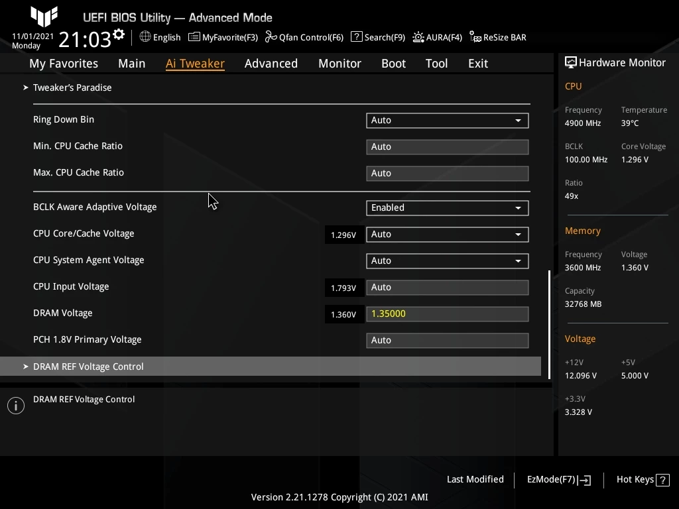Click the 49x ratio value
The width and height of the screenshot is (679, 509).
(572, 196)
